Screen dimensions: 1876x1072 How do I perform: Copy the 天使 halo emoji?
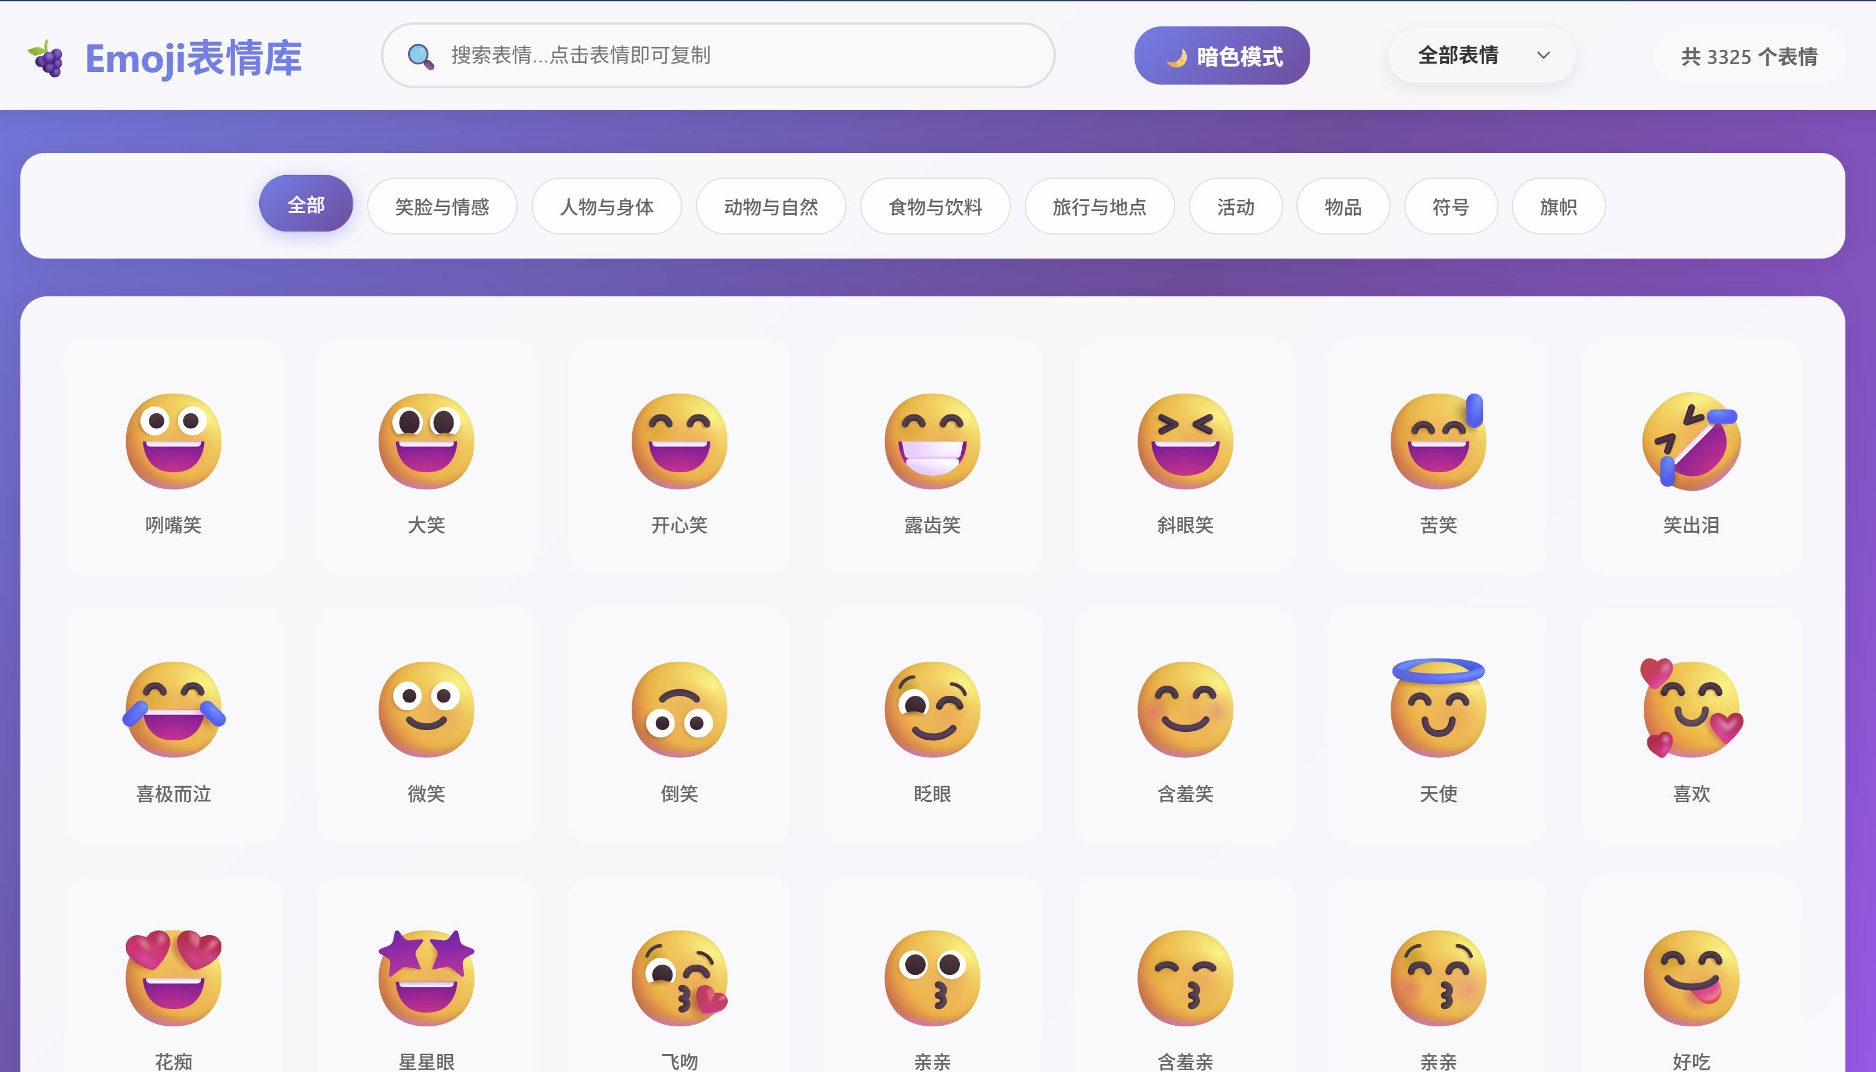tap(1438, 707)
